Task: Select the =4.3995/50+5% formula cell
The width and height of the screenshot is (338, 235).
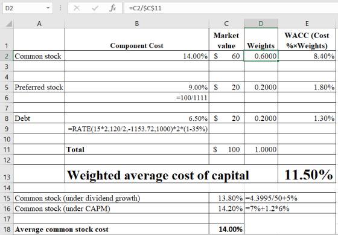Action: tap(290, 198)
